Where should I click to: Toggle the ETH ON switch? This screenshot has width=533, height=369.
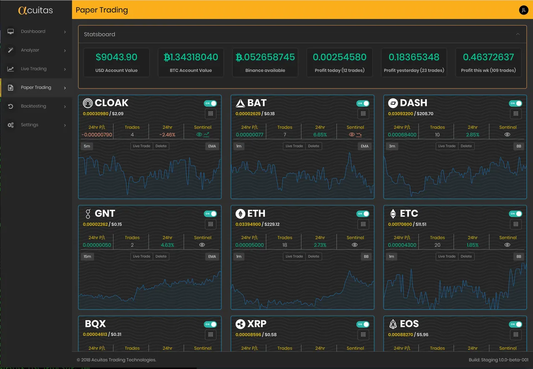tap(363, 214)
